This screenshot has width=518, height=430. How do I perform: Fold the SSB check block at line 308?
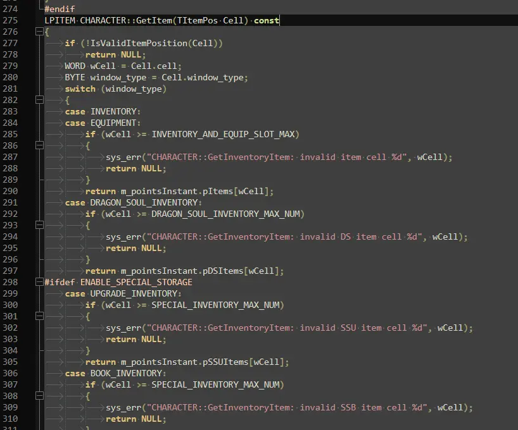click(x=39, y=396)
